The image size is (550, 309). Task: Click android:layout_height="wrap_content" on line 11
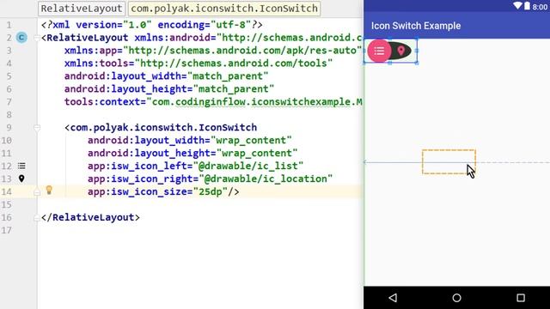point(192,153)
